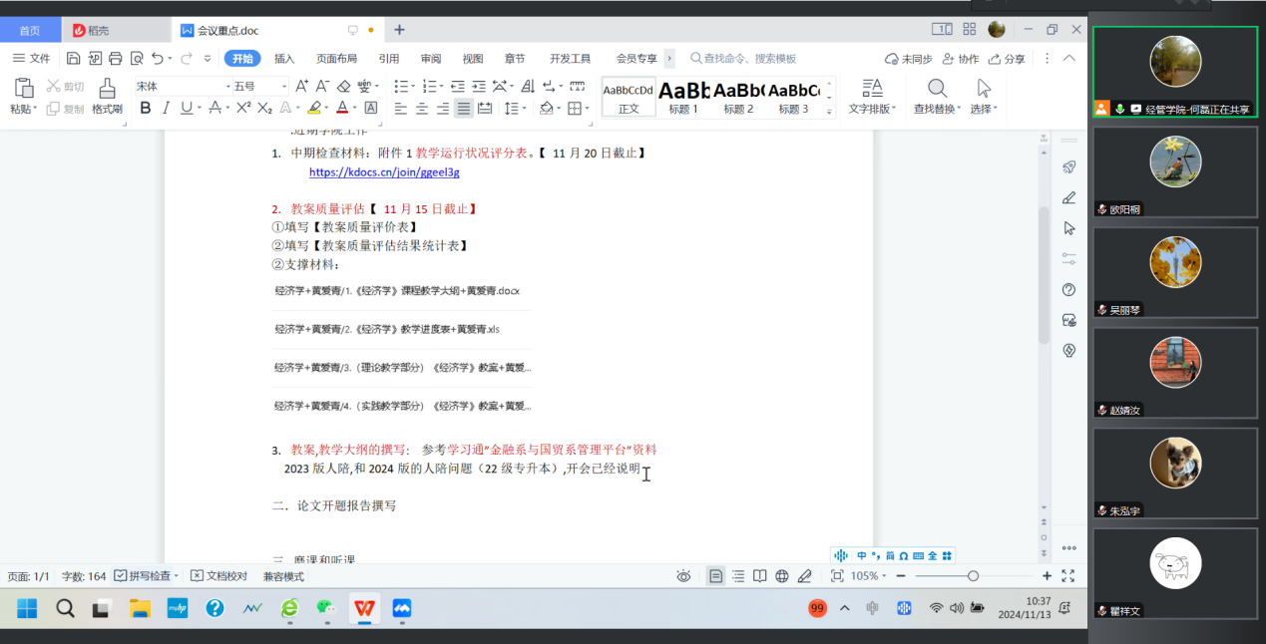
Task: Click the superscript X² icon
Action: click(x=241, y=108)
